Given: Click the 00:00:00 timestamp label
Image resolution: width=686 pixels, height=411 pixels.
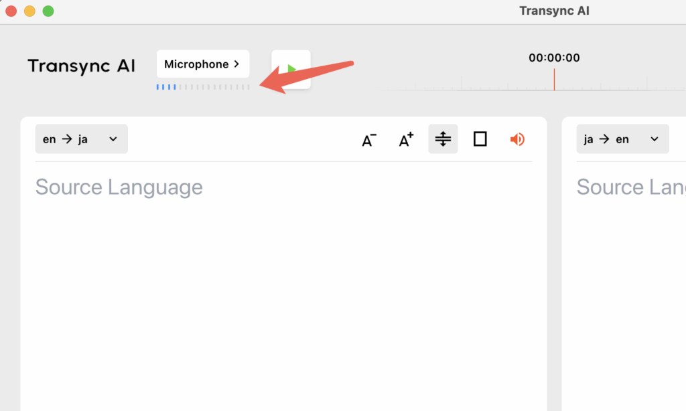Looking at the screenshot, I should (x=554, y=58).
